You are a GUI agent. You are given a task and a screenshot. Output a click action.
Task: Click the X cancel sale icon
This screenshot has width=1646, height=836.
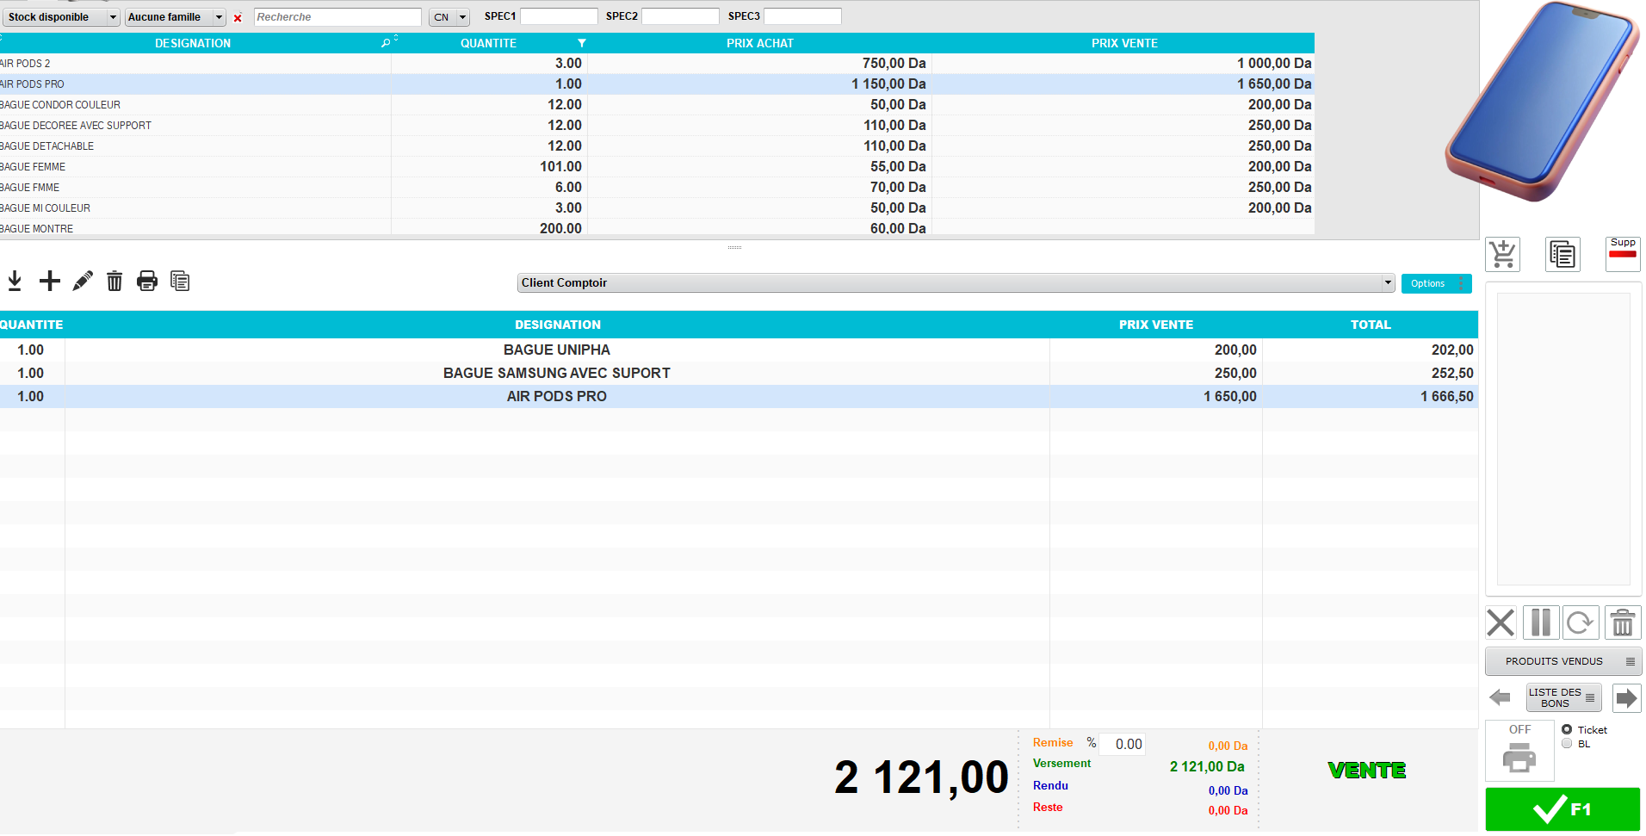coord(1501,622)
